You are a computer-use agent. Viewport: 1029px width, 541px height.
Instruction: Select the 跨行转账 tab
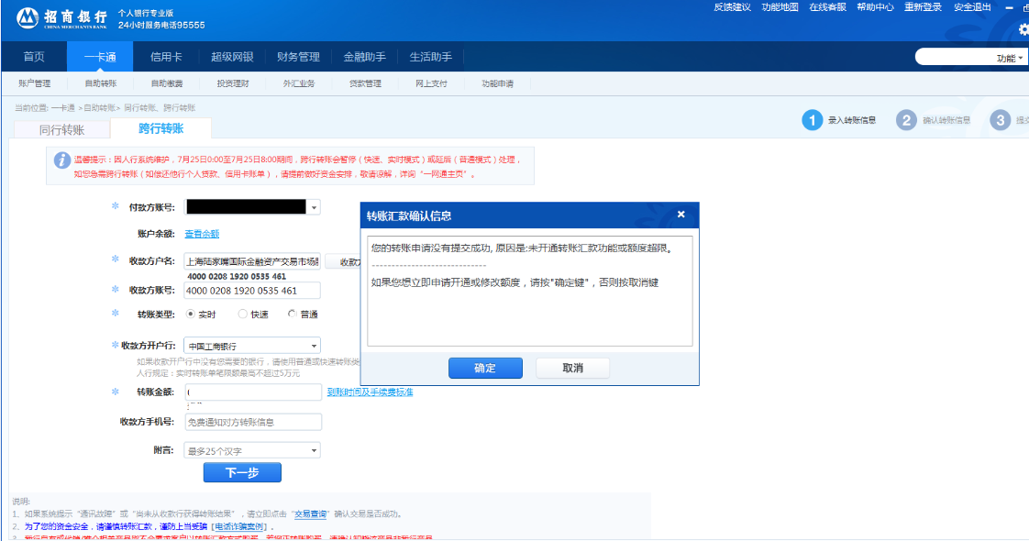tap(160, 128)
